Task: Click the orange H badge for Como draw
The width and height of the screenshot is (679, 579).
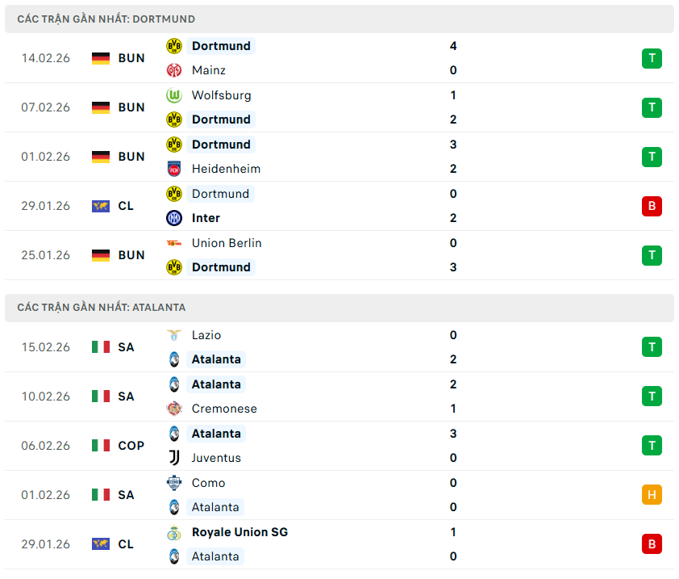Action: click(652, 495)
